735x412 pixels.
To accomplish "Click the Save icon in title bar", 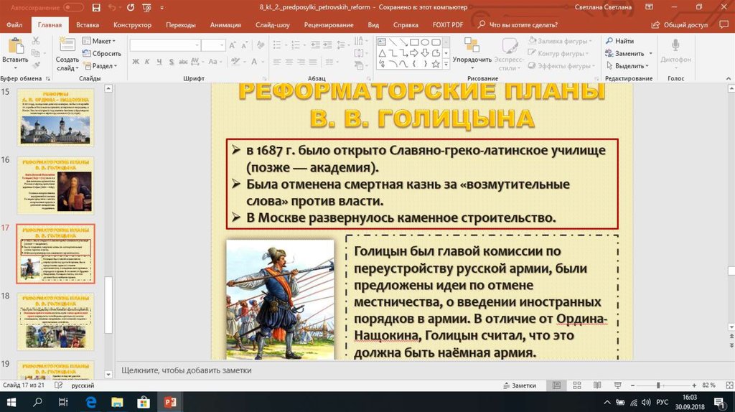I will (x=97, y=7).
